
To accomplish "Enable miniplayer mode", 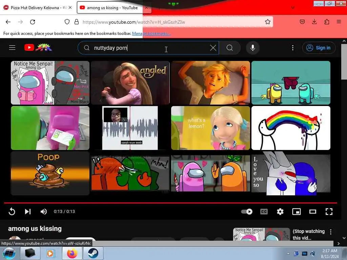I will 296,212.
